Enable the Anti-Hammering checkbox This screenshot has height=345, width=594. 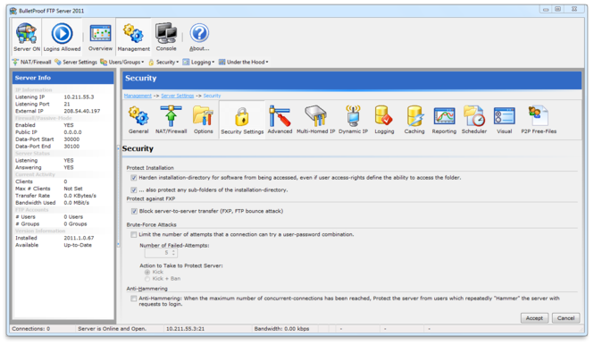click(x=134, y=299)
